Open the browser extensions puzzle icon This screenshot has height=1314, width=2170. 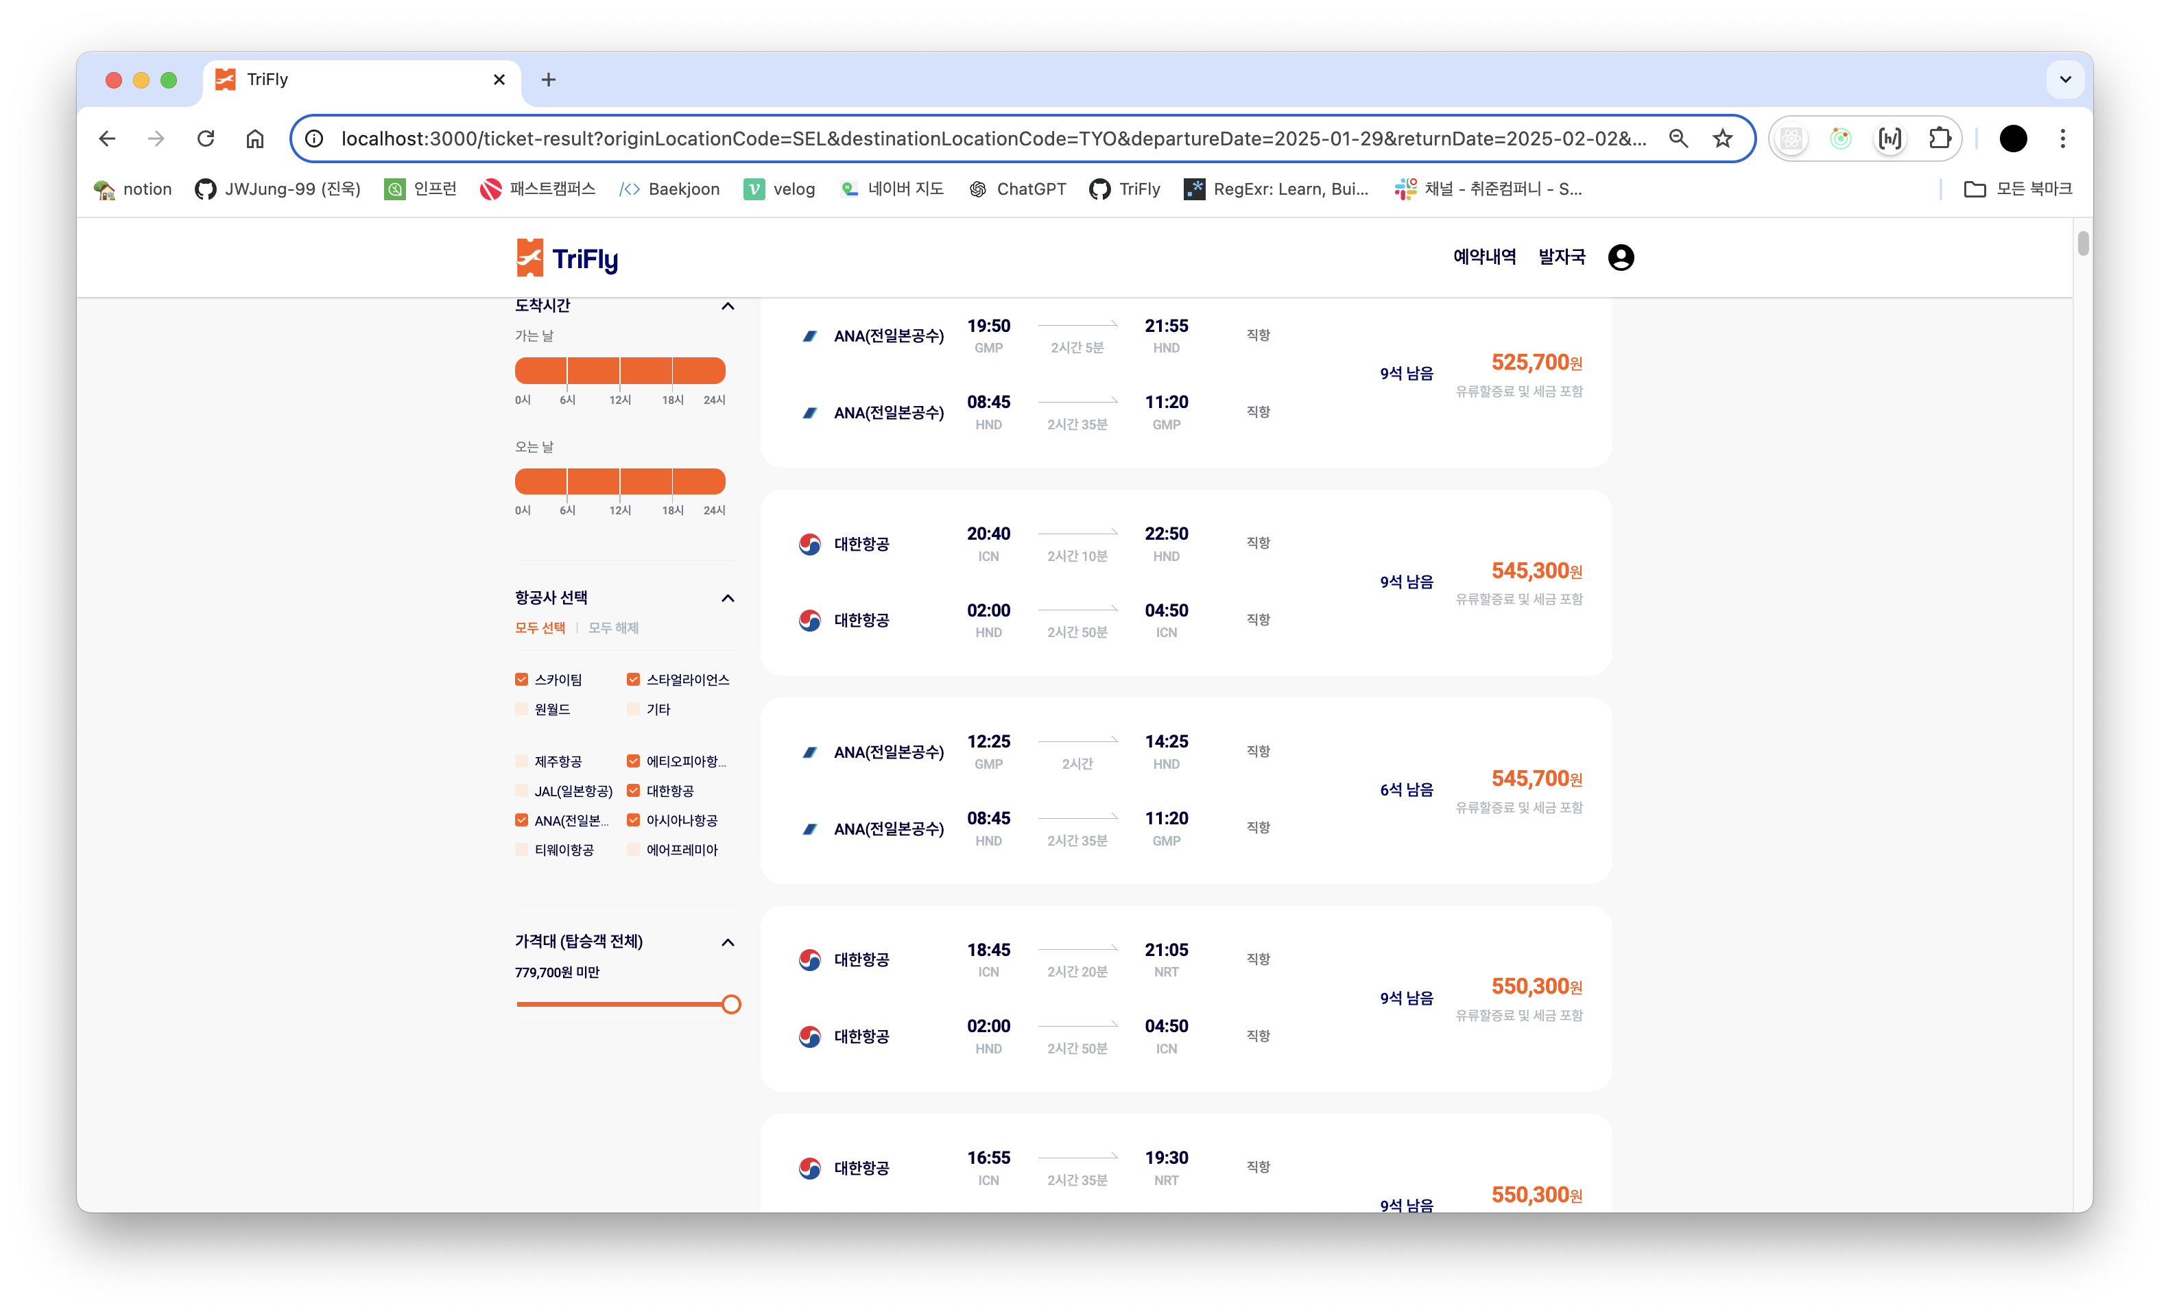click(x=1940, y=139)
